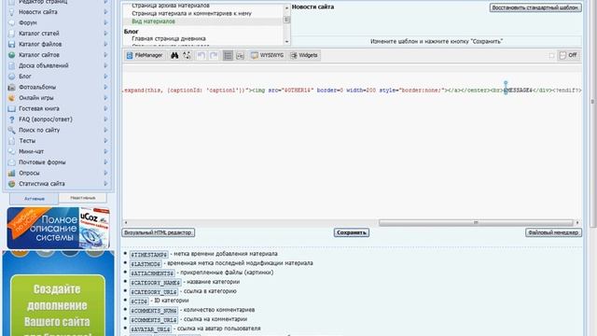597x336 pixels.
Task: Select Страница материала и комментариев к нему
Action: (191, 13)
